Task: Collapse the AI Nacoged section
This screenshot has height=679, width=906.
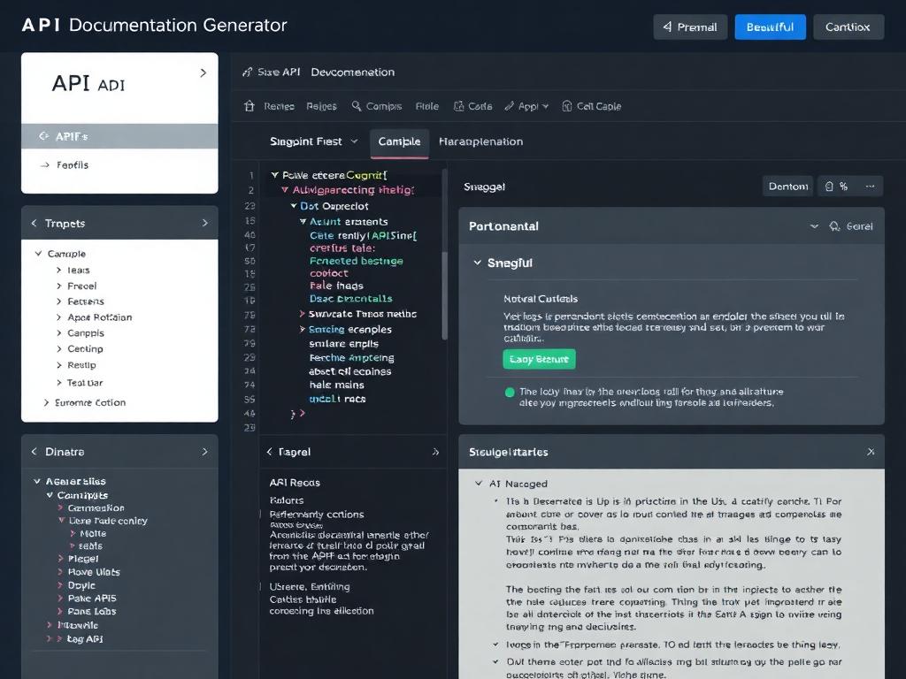Action: coord(479,484)
